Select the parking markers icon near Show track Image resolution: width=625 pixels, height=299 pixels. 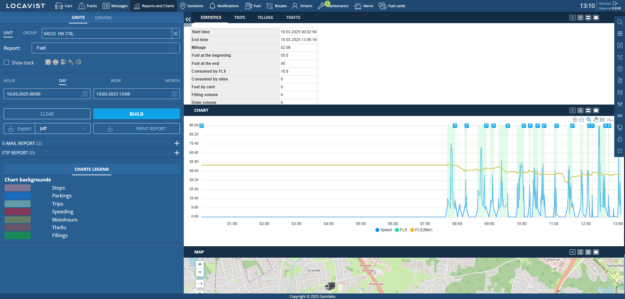tap(48, 62)
